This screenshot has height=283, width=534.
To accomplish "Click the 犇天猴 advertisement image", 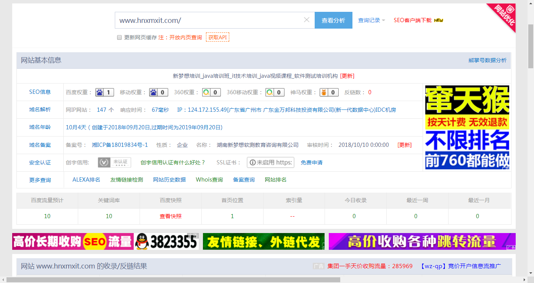I will point(467,127).
